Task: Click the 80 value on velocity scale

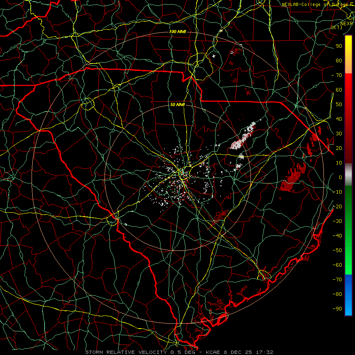Action: [339, 61]
